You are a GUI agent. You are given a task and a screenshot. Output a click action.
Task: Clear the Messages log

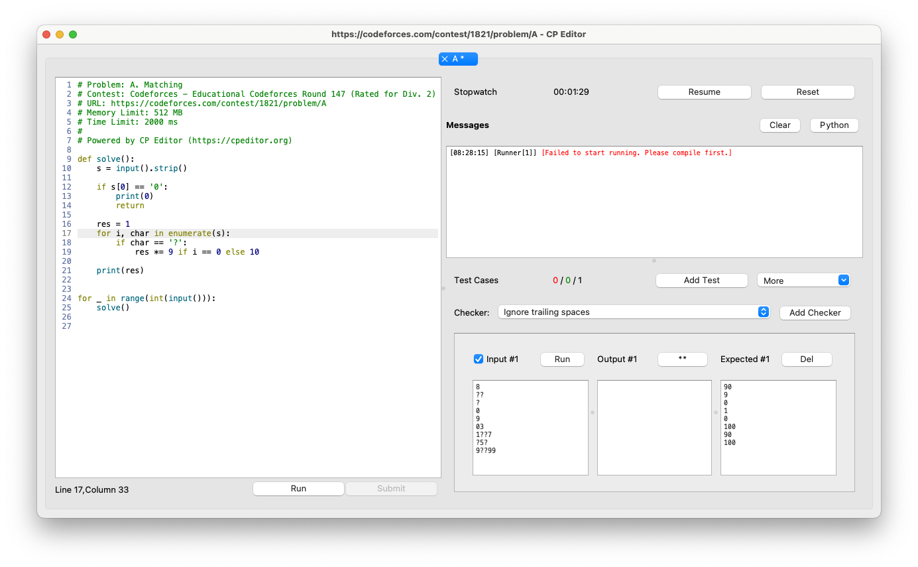click(779, 125)
